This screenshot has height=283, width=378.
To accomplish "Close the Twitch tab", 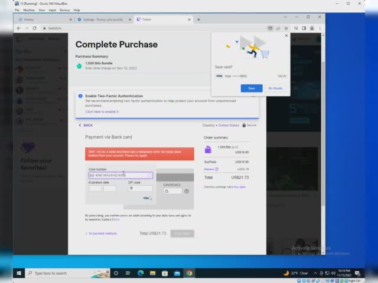I will coord(189,19).
